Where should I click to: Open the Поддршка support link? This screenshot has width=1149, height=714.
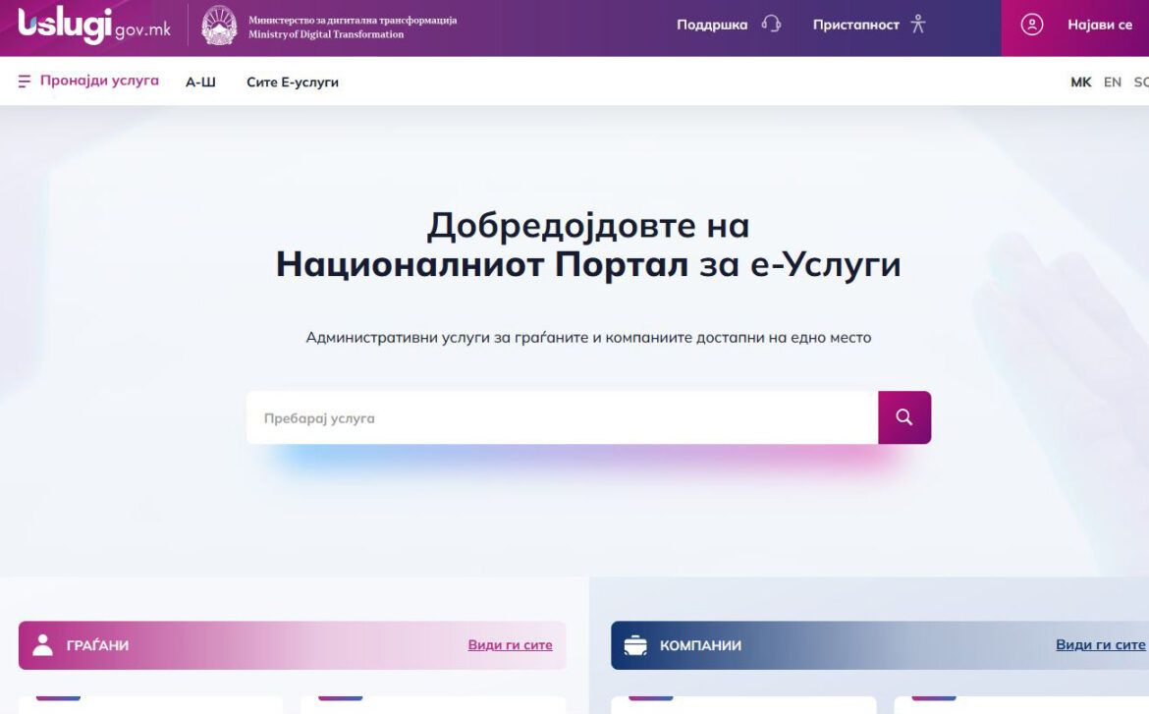point(712,25)
